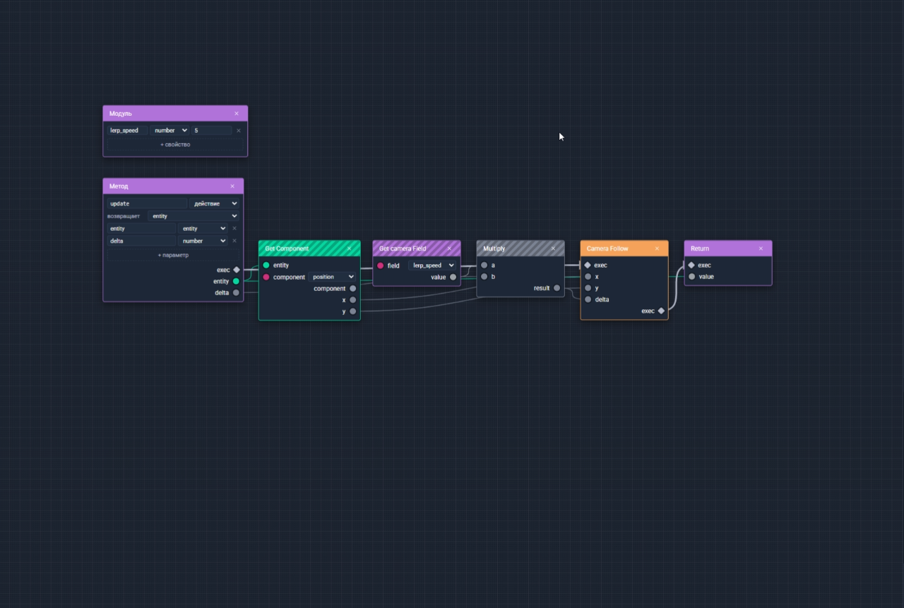Close the Модуль node
The image size is (904, 608).
coord(237,114)
